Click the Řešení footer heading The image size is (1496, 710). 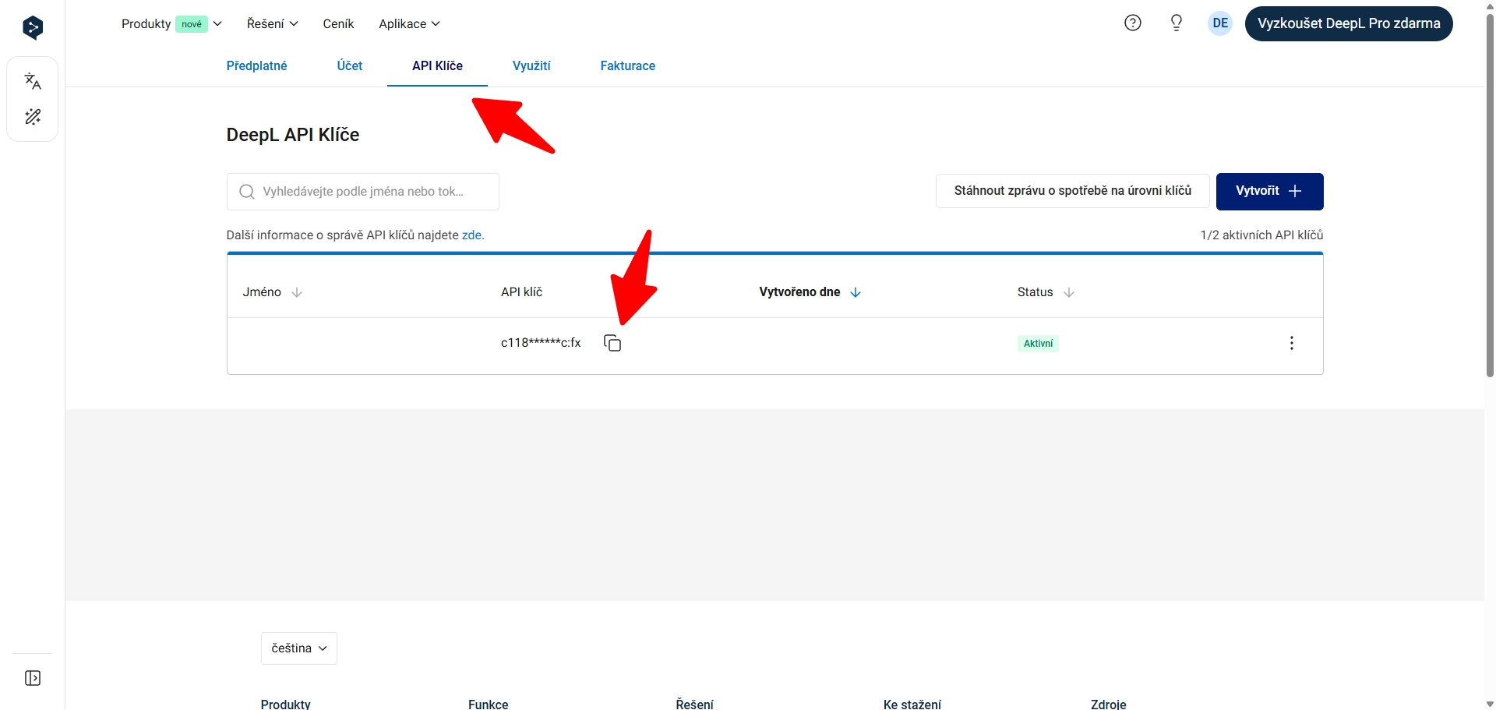[694, 704]
